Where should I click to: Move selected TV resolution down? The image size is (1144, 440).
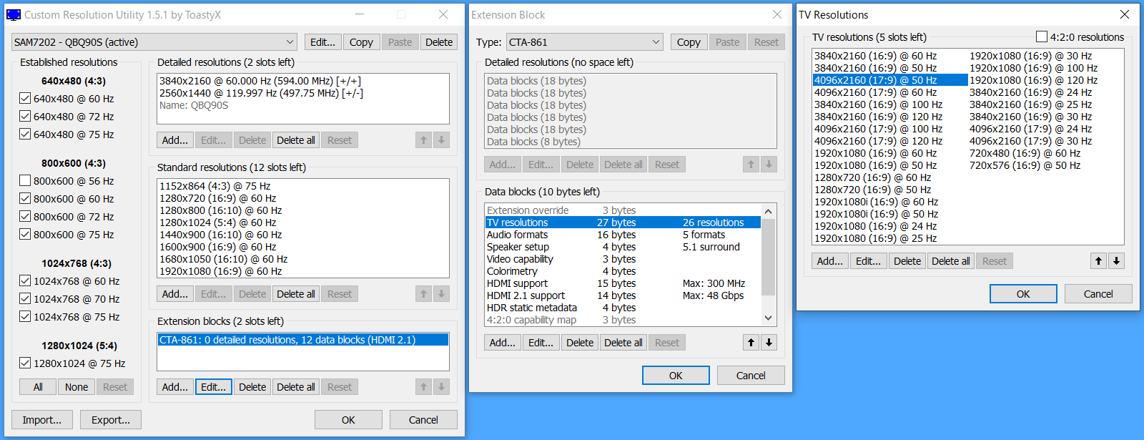point(1116,261)
